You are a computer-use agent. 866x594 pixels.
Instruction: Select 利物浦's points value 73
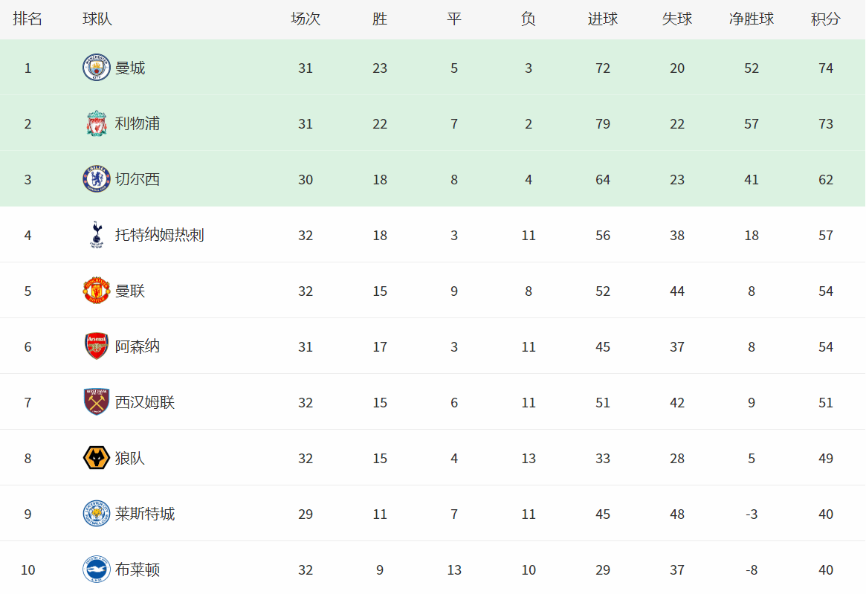826,123
